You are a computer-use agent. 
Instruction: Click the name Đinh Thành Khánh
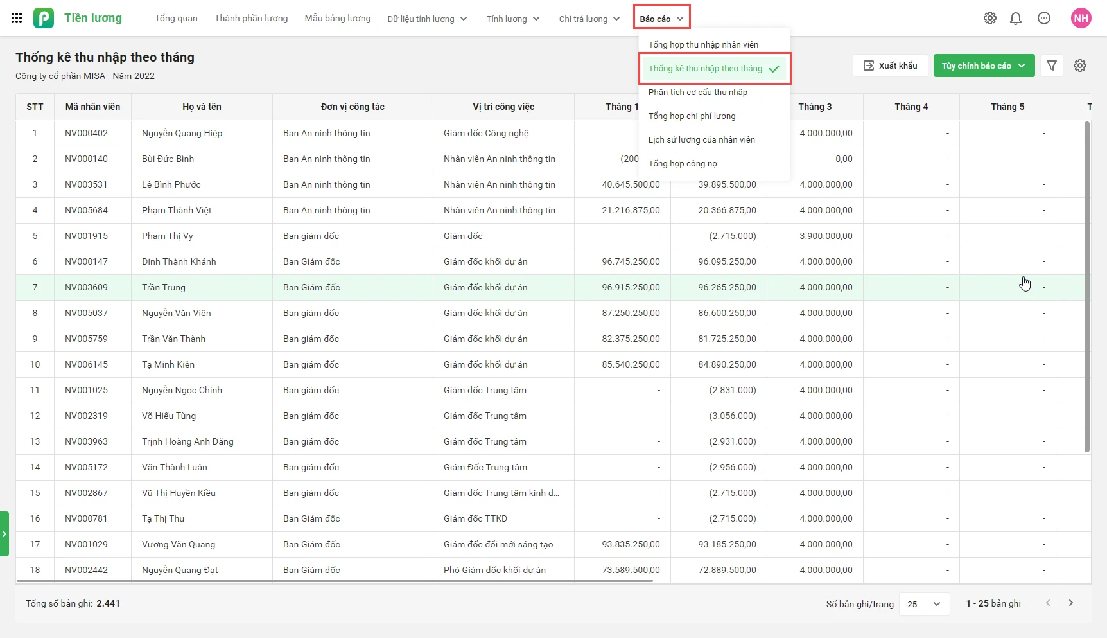tap(179, 261)
